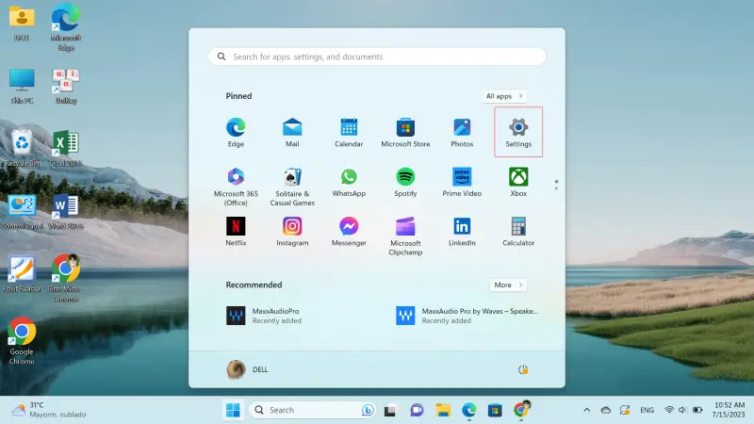The image size is (754, 424).
Task: Click the Start menu search field
Action: (x=377, y=57)
